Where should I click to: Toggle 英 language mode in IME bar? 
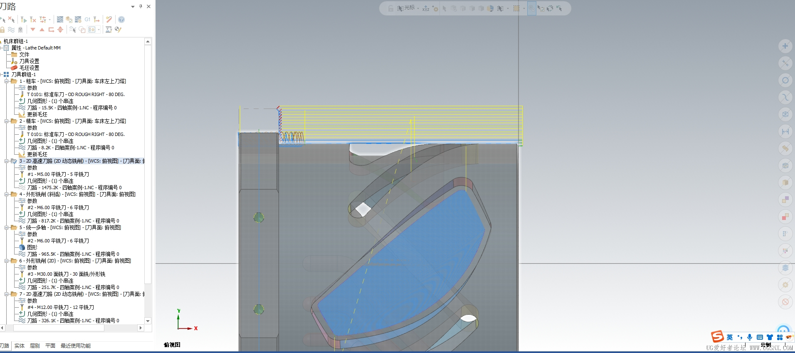click(729, 337)
